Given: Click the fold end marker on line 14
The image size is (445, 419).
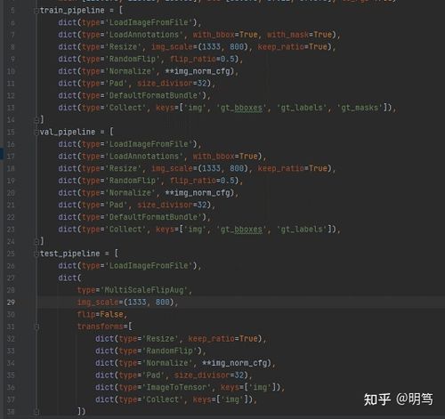Looking at the screenshot, I should click(x=36, y=120).
